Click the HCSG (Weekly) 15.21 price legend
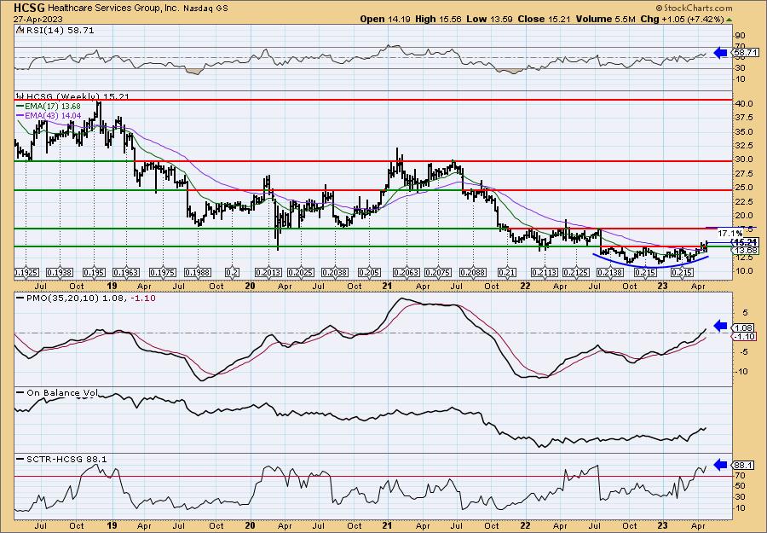This screenshot has height=533, width=767. (x=73, y=96)
